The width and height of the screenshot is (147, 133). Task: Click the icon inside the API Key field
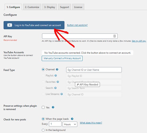pyautogui.click(x=115, y=36)
